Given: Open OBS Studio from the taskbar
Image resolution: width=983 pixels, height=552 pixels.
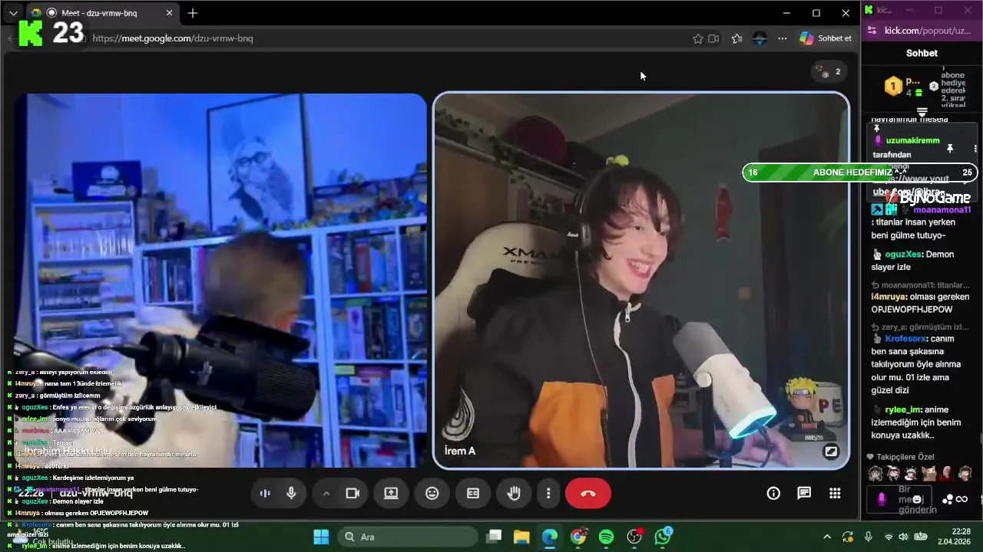Looking at the screenshot, I should click(634, 537).
